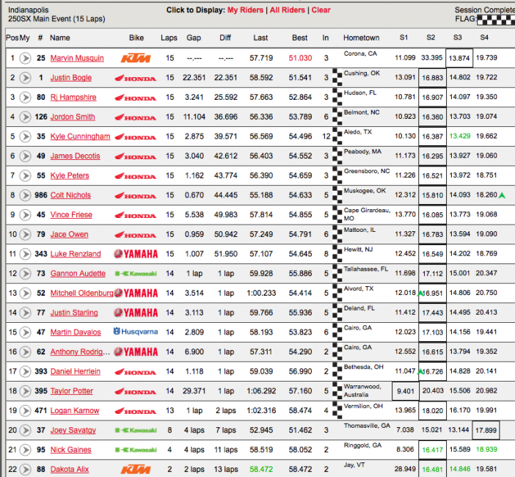The width and height of the screenshot is (515, 477).
Task: Click the checkered flag indicator
Action: (496, 20)
